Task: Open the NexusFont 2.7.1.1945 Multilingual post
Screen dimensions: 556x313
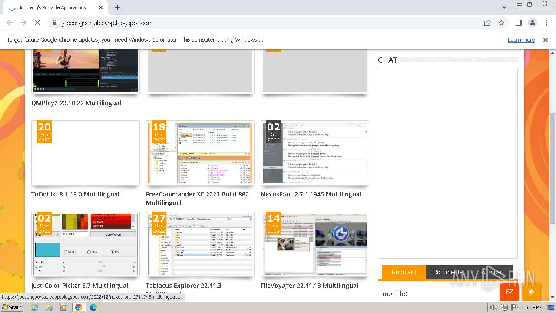Action: (x=311, y=194)
